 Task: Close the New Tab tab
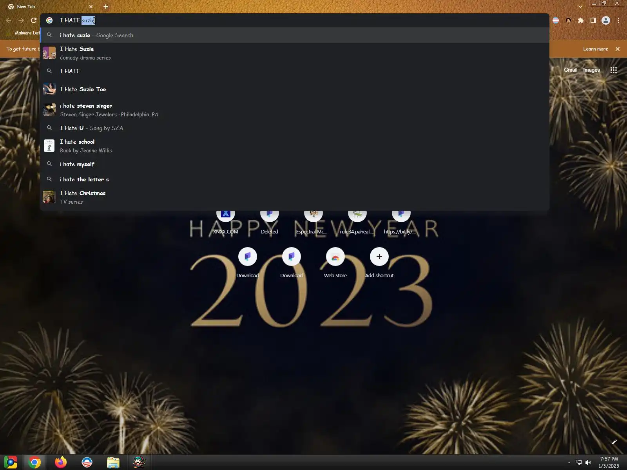(x=91, y=7)
